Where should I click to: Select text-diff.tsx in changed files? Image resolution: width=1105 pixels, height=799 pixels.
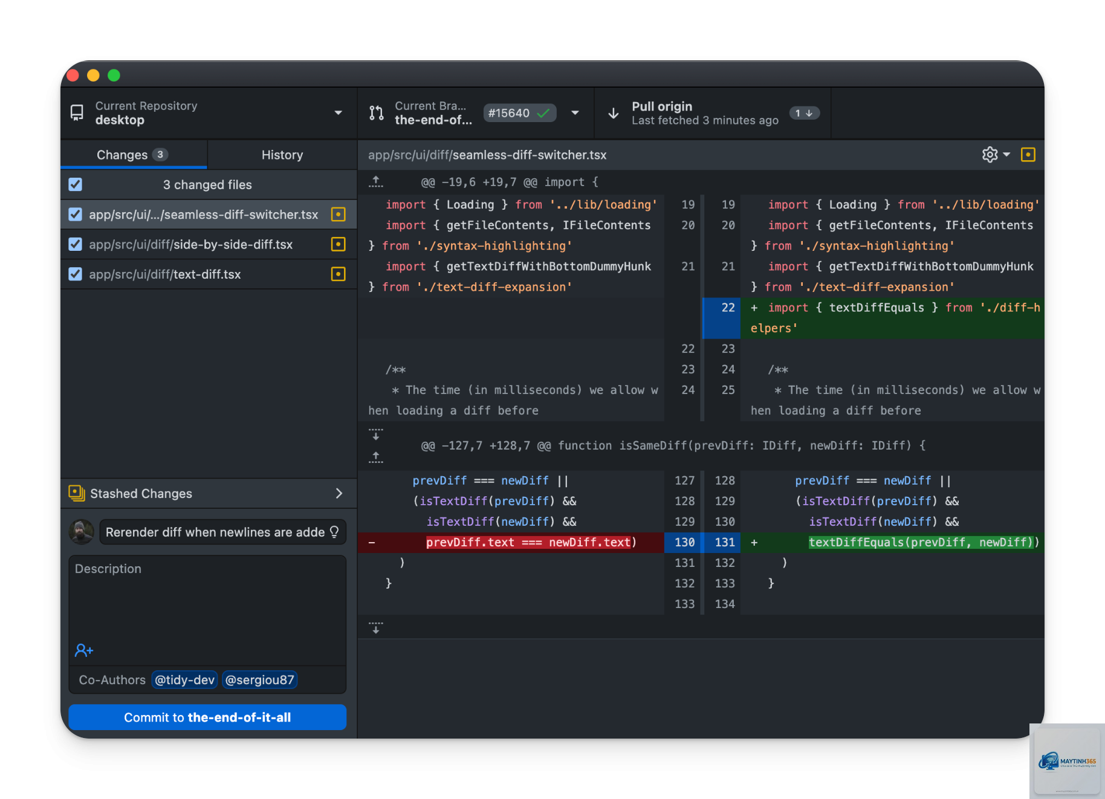pos(209,274)
